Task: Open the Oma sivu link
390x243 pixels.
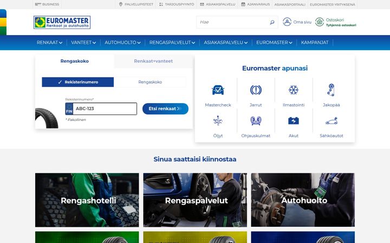Action: click(302, 22)
